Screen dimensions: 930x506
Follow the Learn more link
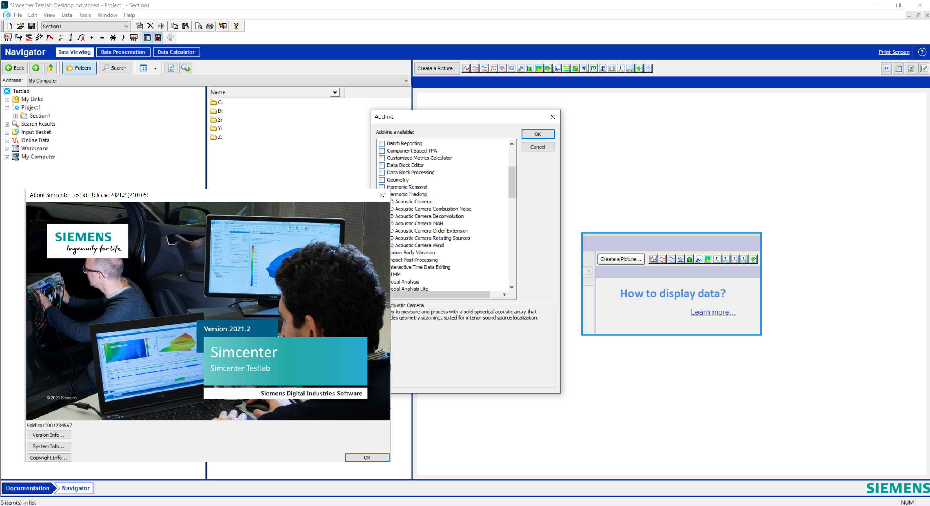713,312
